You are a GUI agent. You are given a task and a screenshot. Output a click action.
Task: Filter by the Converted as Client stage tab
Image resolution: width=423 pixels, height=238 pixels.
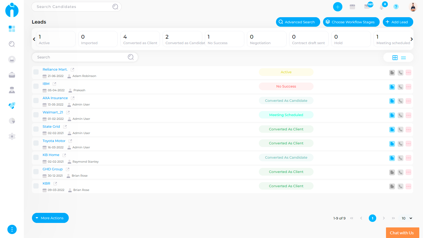click(x=140, y=39)
